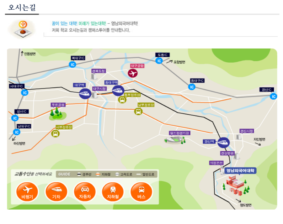Click the 경산역 train station icon
Screen dimensions: 283x224
coord(223,143)
